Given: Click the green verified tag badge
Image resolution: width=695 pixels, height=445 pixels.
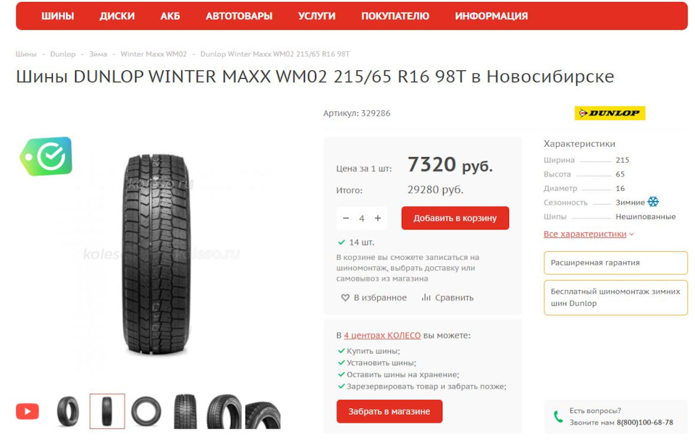Looking at the screenshot, I should tap(46, 156).
